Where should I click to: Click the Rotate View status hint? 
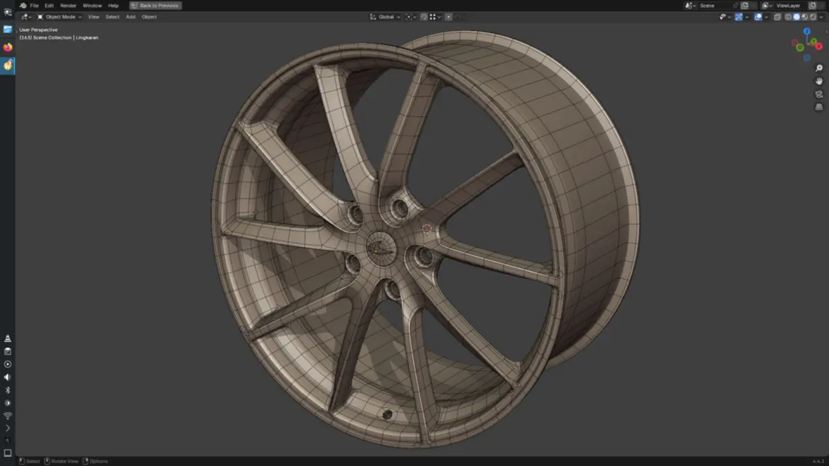tap(61, 461)
